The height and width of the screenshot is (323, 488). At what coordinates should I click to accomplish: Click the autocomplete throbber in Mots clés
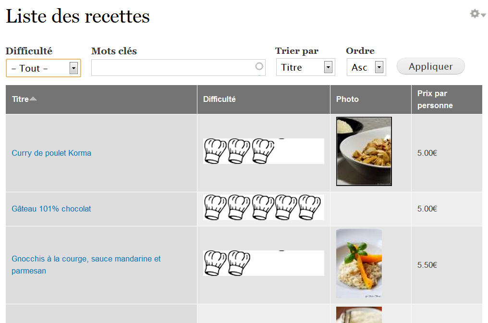tap(259, 67)
